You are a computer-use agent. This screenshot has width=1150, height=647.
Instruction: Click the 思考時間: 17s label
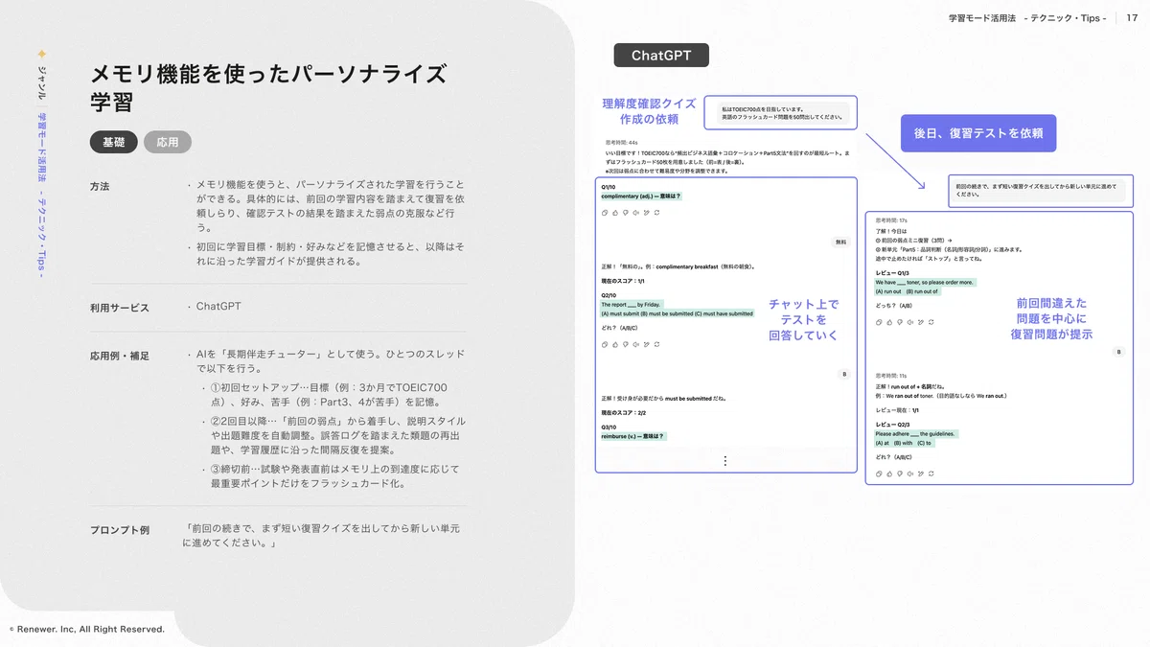click(x=891, y=220)
